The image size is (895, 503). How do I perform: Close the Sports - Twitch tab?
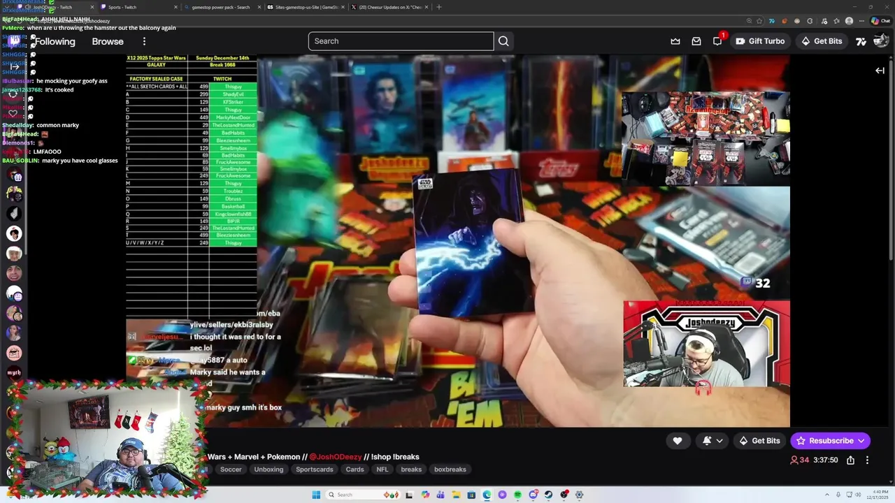pos(176,7)
